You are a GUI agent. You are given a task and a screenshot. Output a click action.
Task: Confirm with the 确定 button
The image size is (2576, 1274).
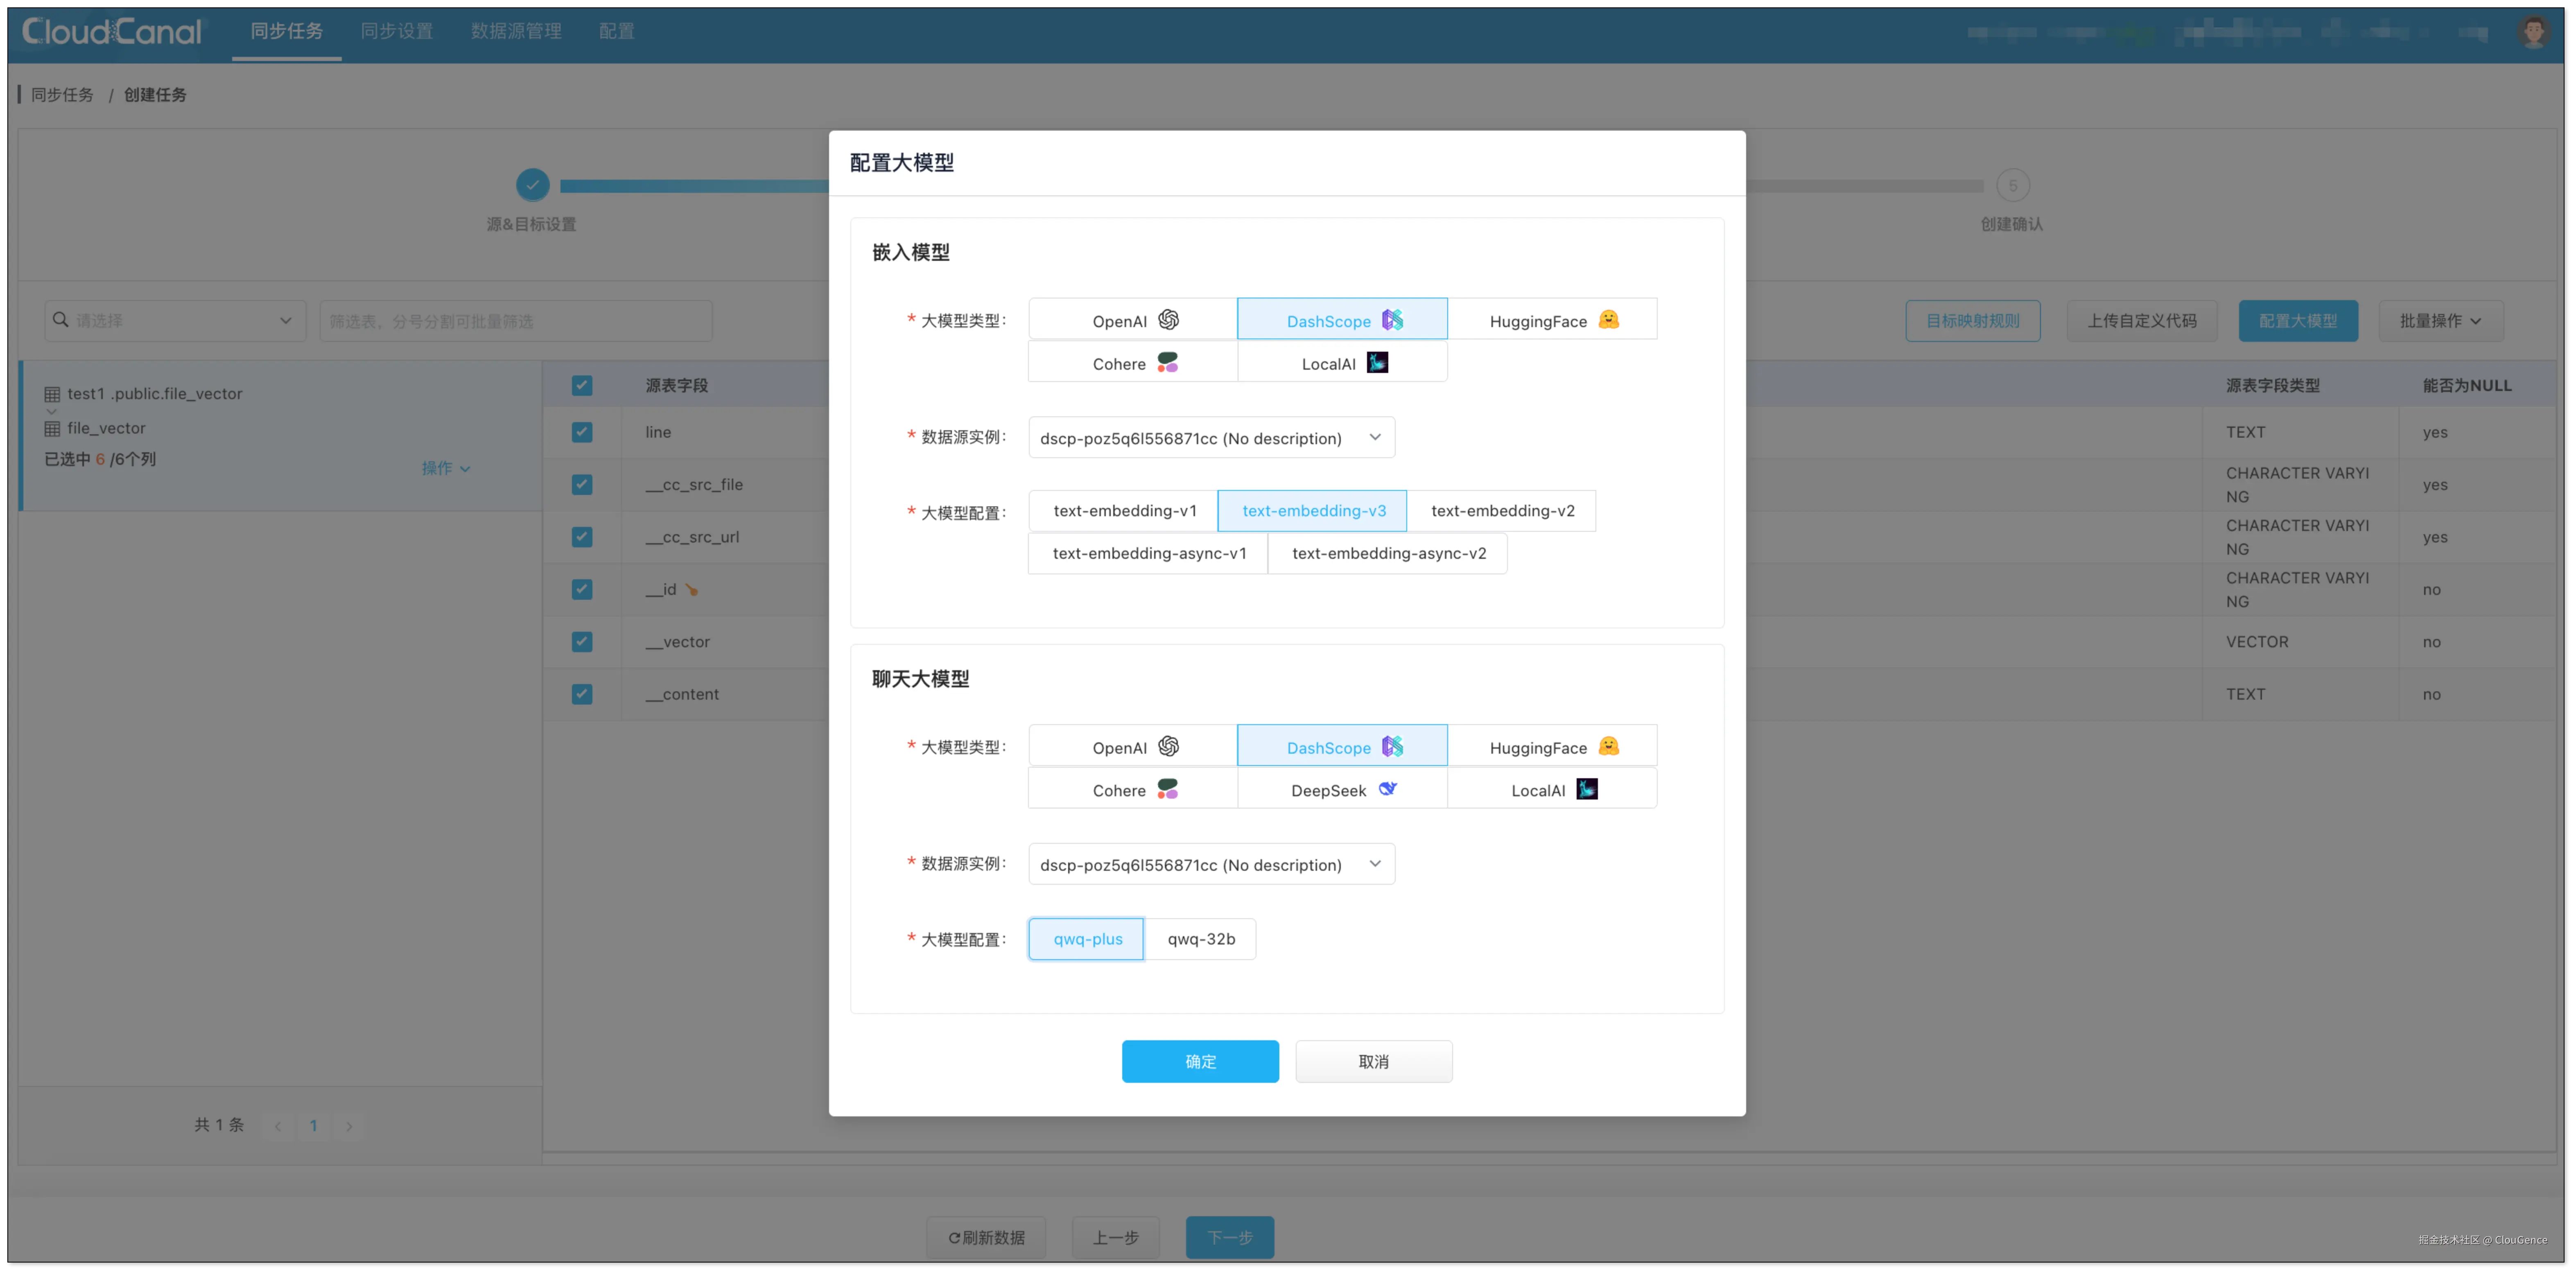(1199, 1062)
